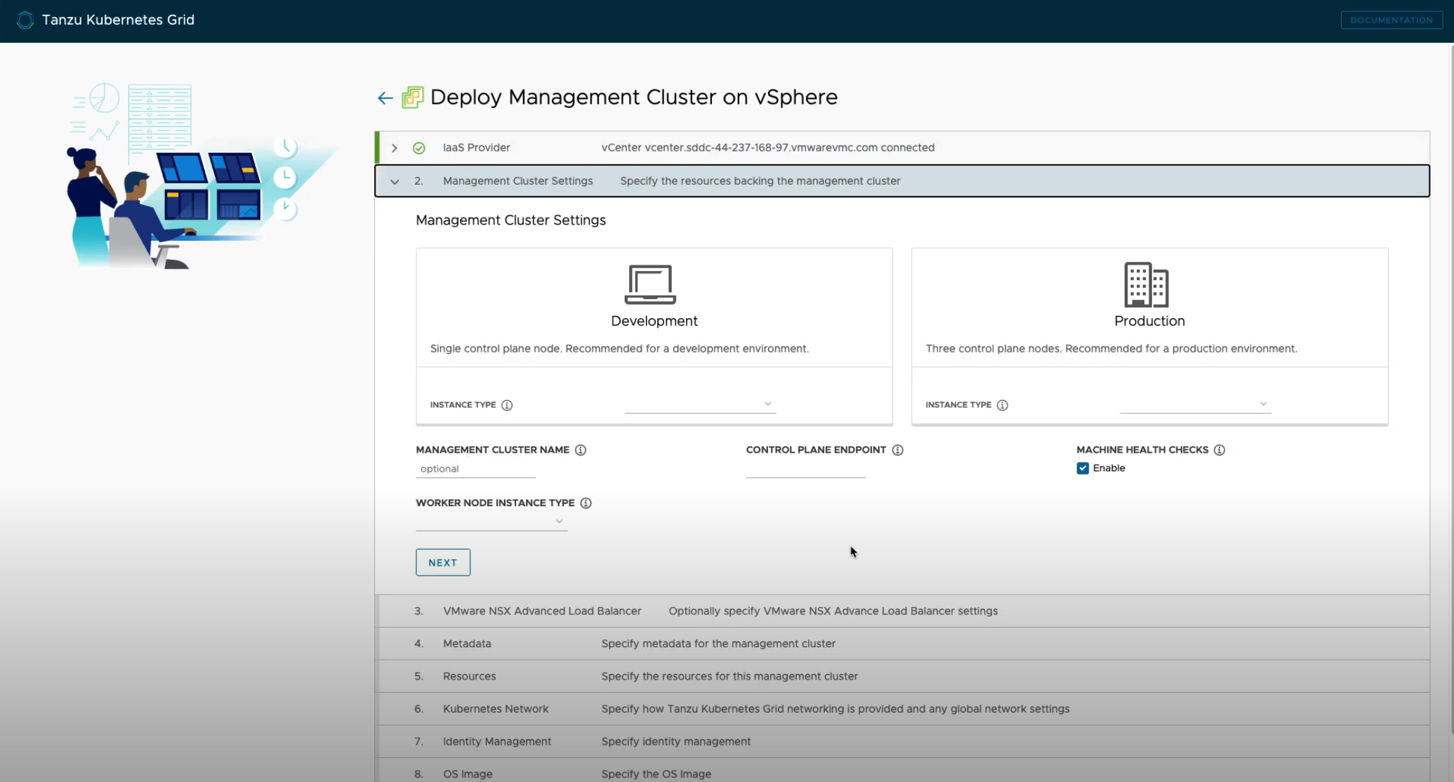This screenshot has height=782, width=1454.
Task: Click the vCenter connected status text
Action: [x=767, y=148]
